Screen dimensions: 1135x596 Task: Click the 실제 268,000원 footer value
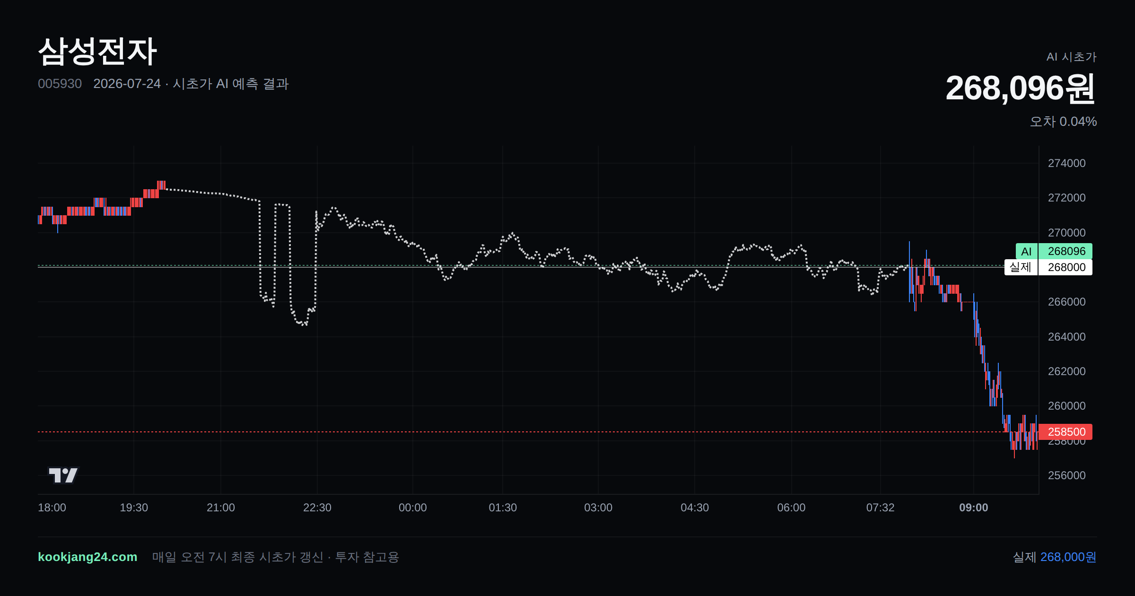click(1055, 557)
